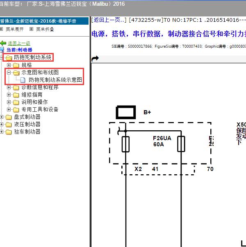
Task: Click the X2 connector label
Action: (138, 169)
